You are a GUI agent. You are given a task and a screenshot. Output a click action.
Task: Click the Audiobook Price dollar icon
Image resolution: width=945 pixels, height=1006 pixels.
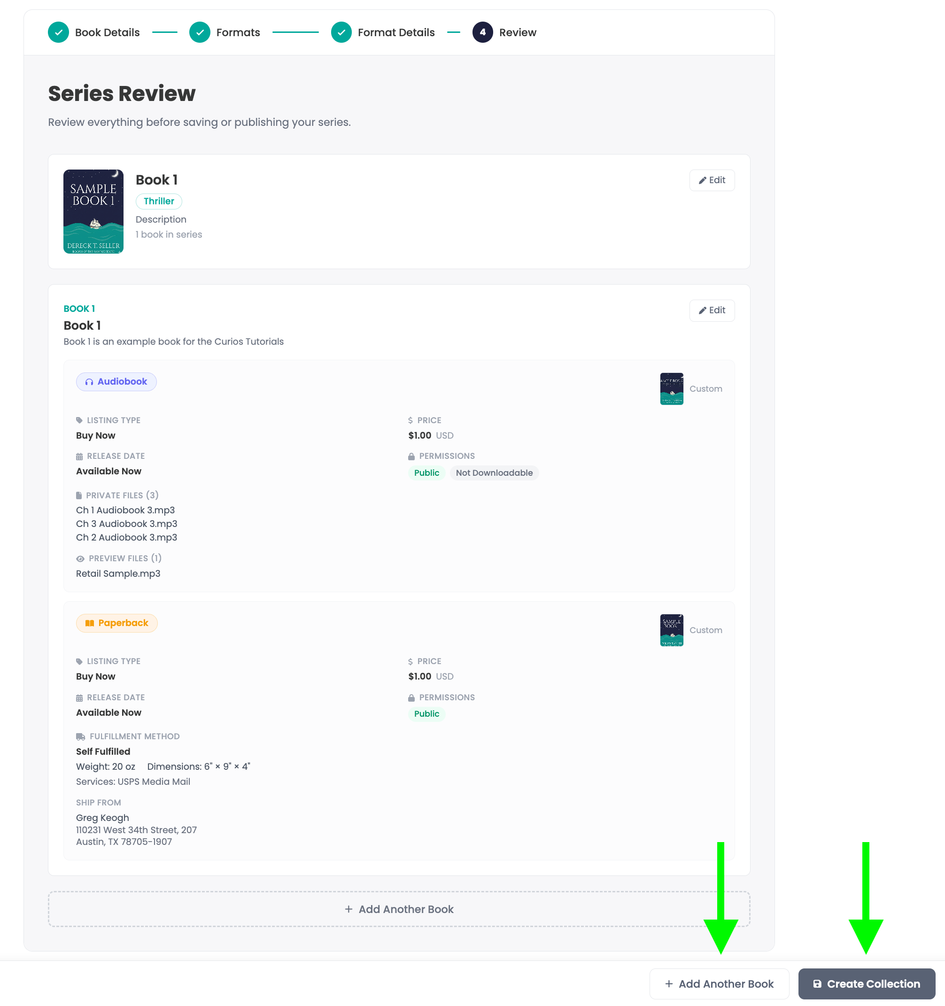[x=411, y=420]
